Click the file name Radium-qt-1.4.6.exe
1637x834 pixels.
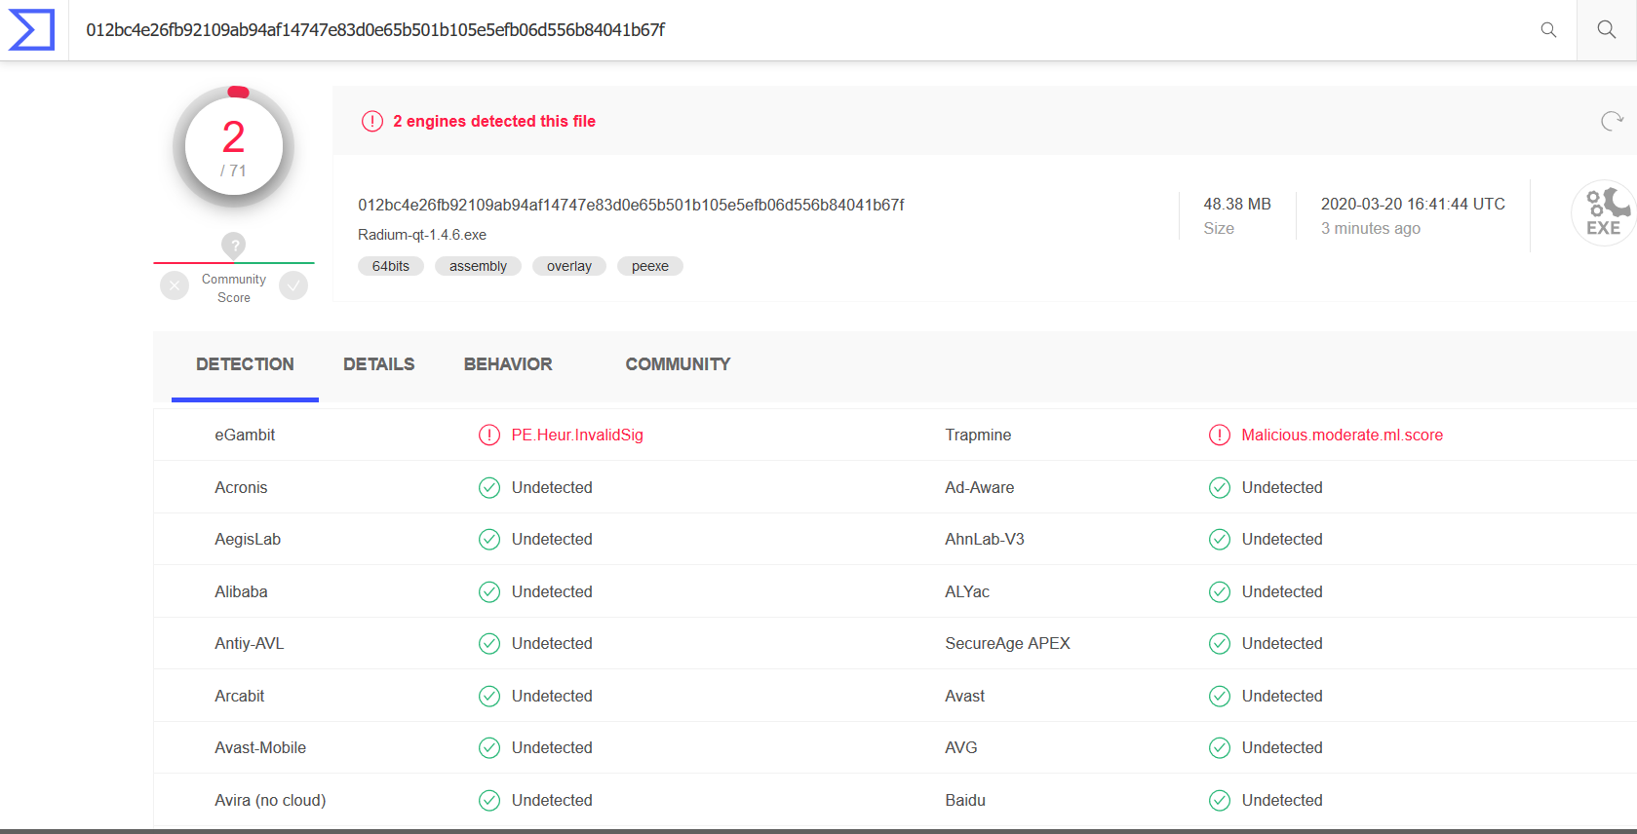click(422, 235)
